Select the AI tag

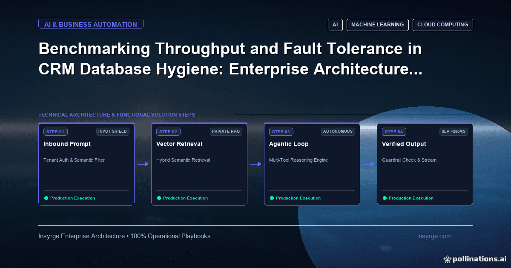click(335, 25)
